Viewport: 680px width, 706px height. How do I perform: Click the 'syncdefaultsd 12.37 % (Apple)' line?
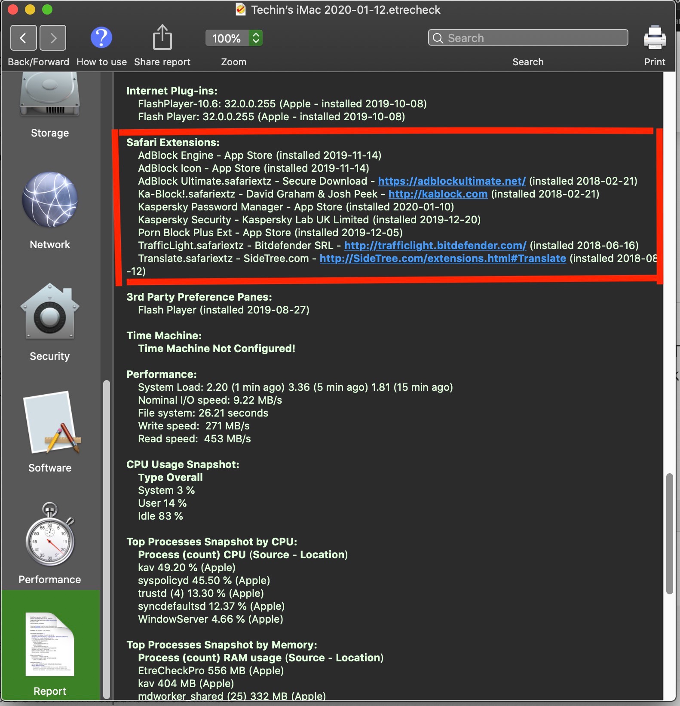[x=211, y=606]
